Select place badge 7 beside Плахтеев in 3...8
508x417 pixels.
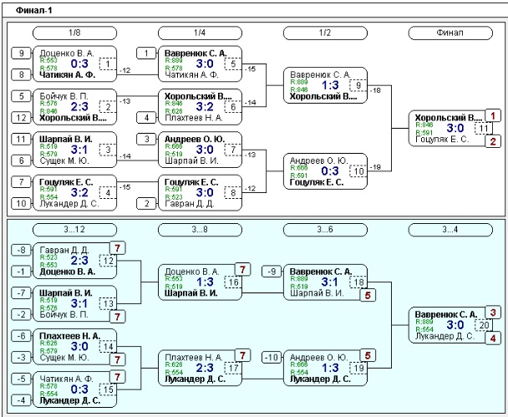(242, 355)
